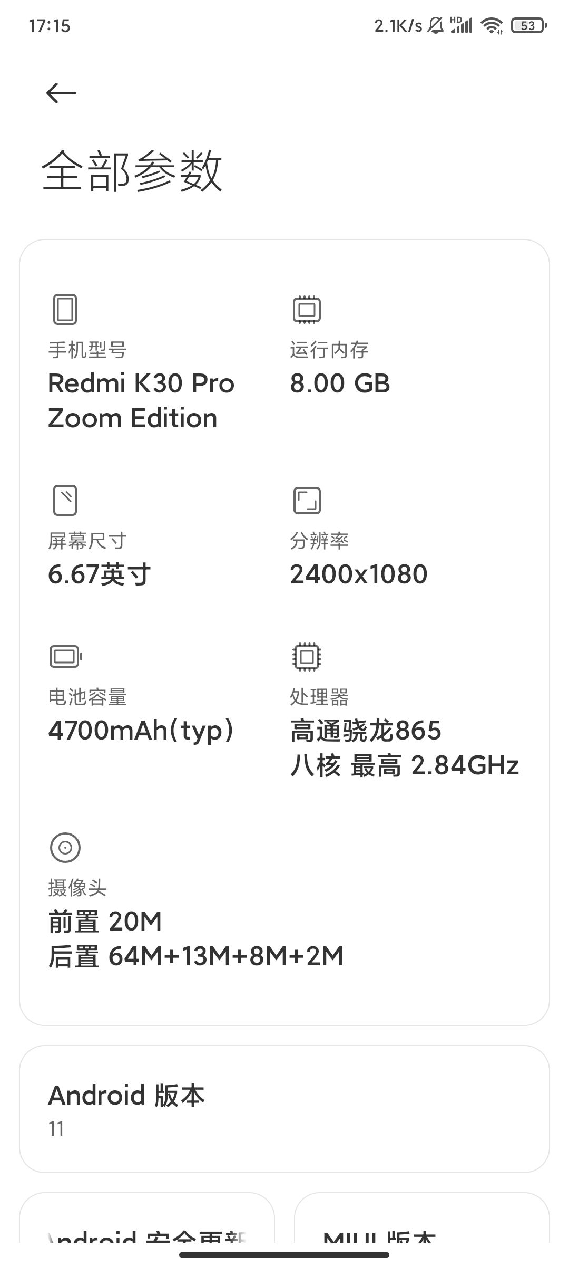
Task: Tap the 8.00 GB memory value
Action: (x=340, y=383)
